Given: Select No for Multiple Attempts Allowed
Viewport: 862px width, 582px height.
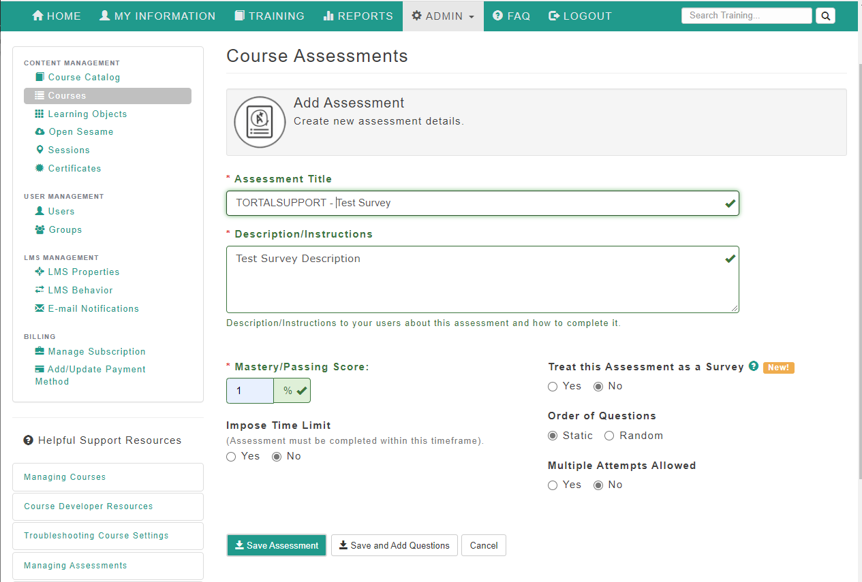Looking at the screenshot, I should pyautogui.click(x=598, y=485).
